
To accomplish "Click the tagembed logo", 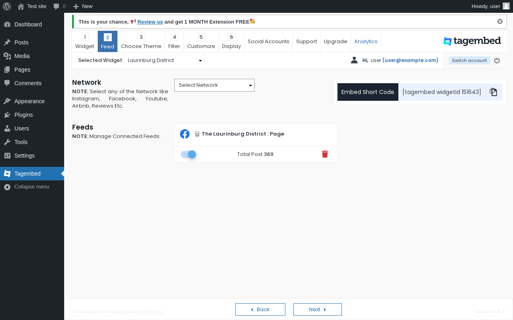I will pos(472,41).
